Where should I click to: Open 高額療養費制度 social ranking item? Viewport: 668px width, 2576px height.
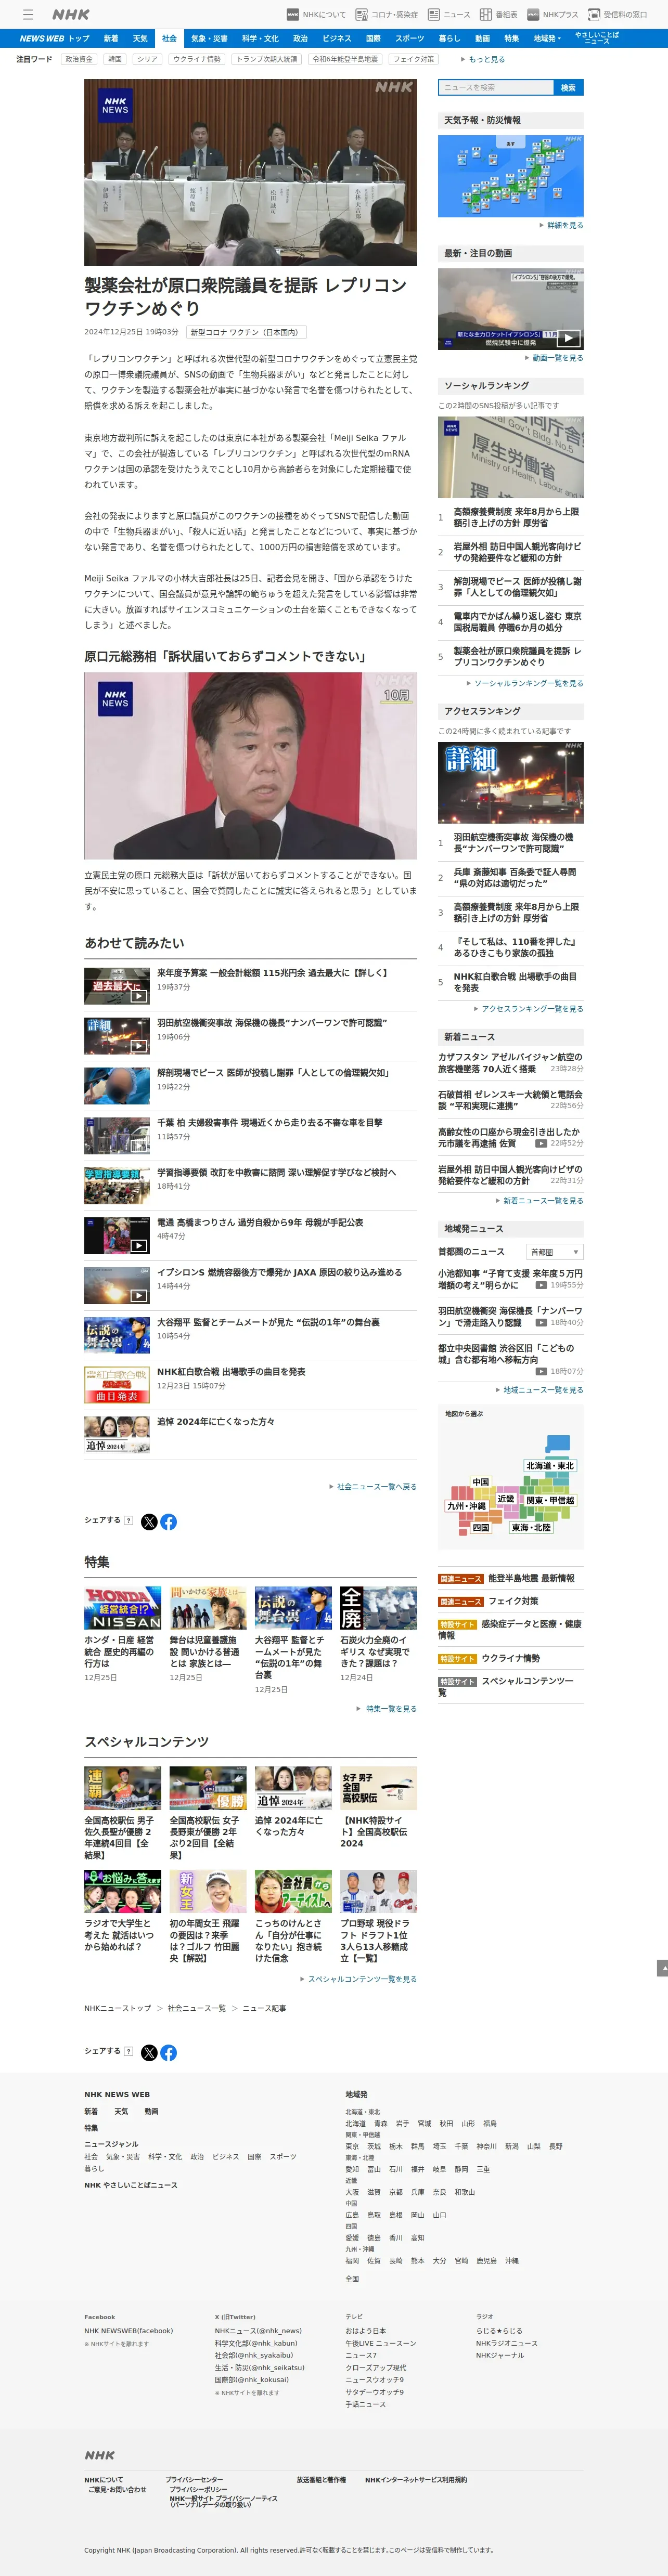point(516,517)
